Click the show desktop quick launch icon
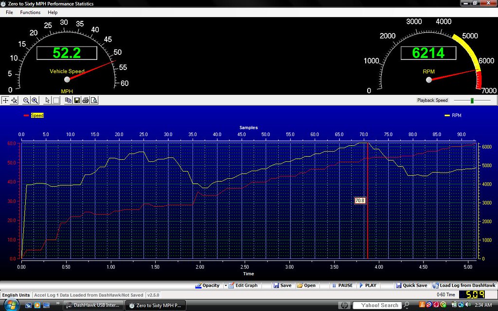 tap(46, 305)
